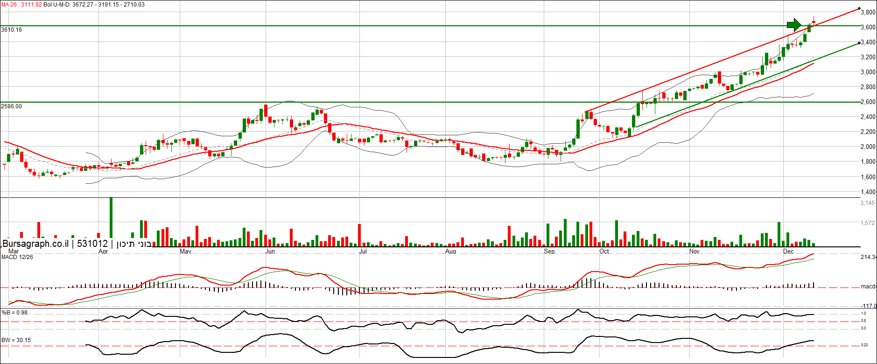Click the green breakout arrow near 3610
This screenshot has width=877, height=364.
coord(794,24)
